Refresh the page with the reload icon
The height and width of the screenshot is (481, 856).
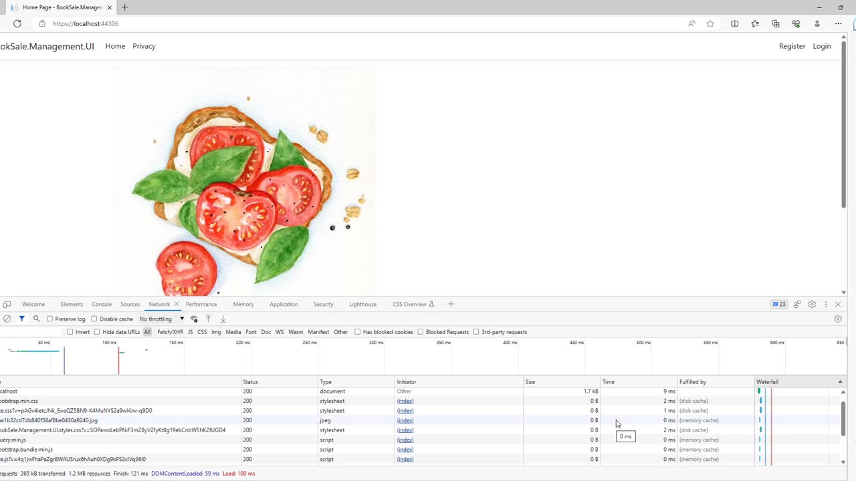(17, 23)
